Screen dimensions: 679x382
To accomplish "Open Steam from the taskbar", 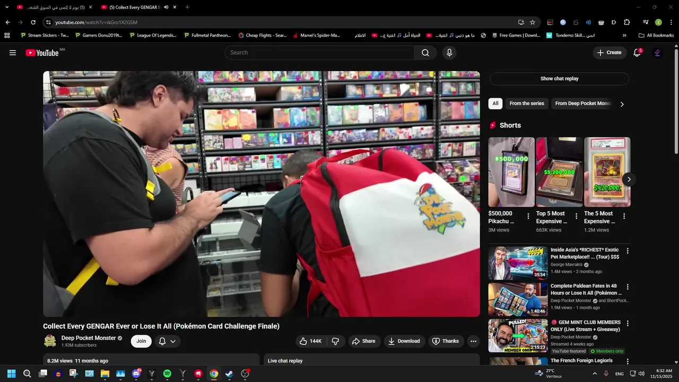I will click(x=229, y=374).
